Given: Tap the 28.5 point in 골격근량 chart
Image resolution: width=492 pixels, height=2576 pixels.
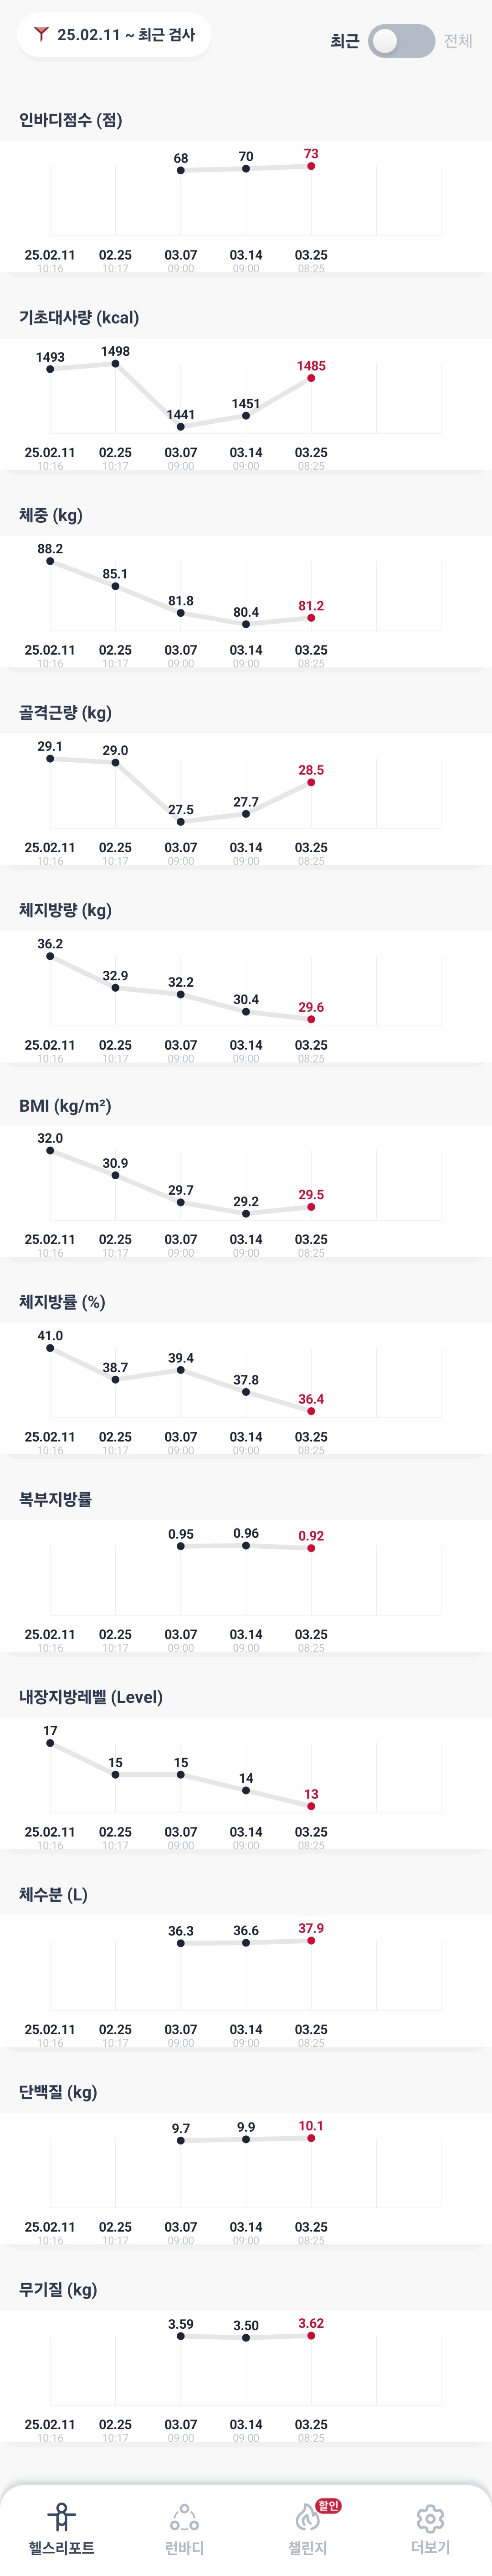Looking at the screenshot, I should click(311, 782).
